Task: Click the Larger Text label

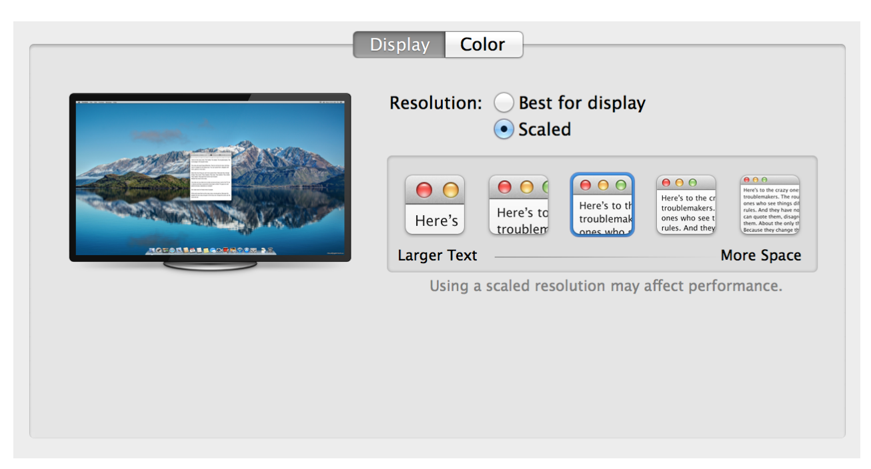Action: (x=438, y=256)
